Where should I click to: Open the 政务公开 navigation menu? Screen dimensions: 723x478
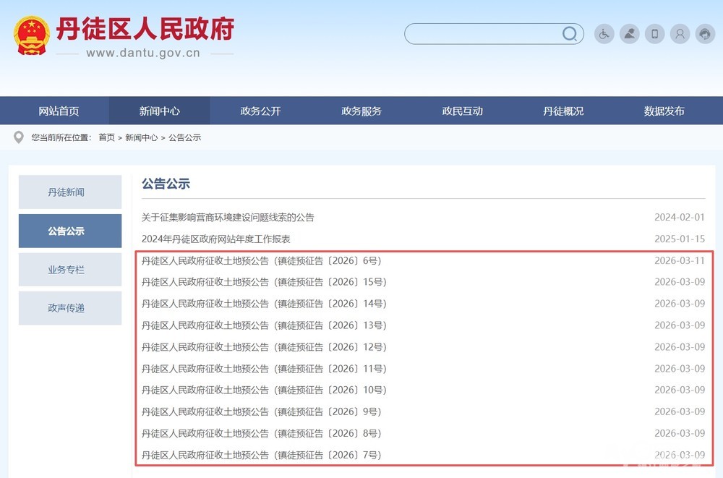point(260,111)
